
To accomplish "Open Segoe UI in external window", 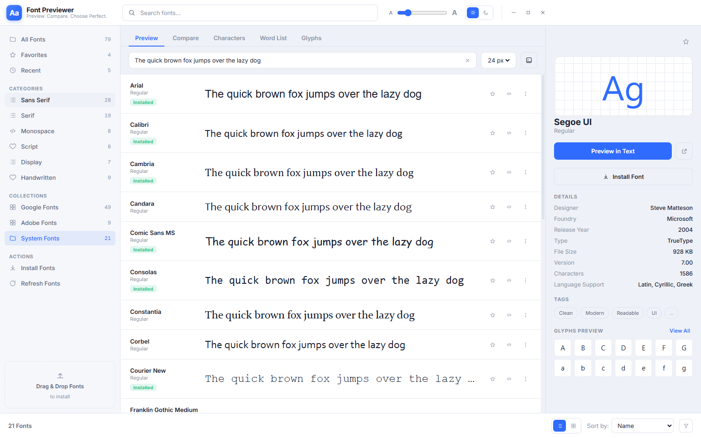I will (684, 151).
